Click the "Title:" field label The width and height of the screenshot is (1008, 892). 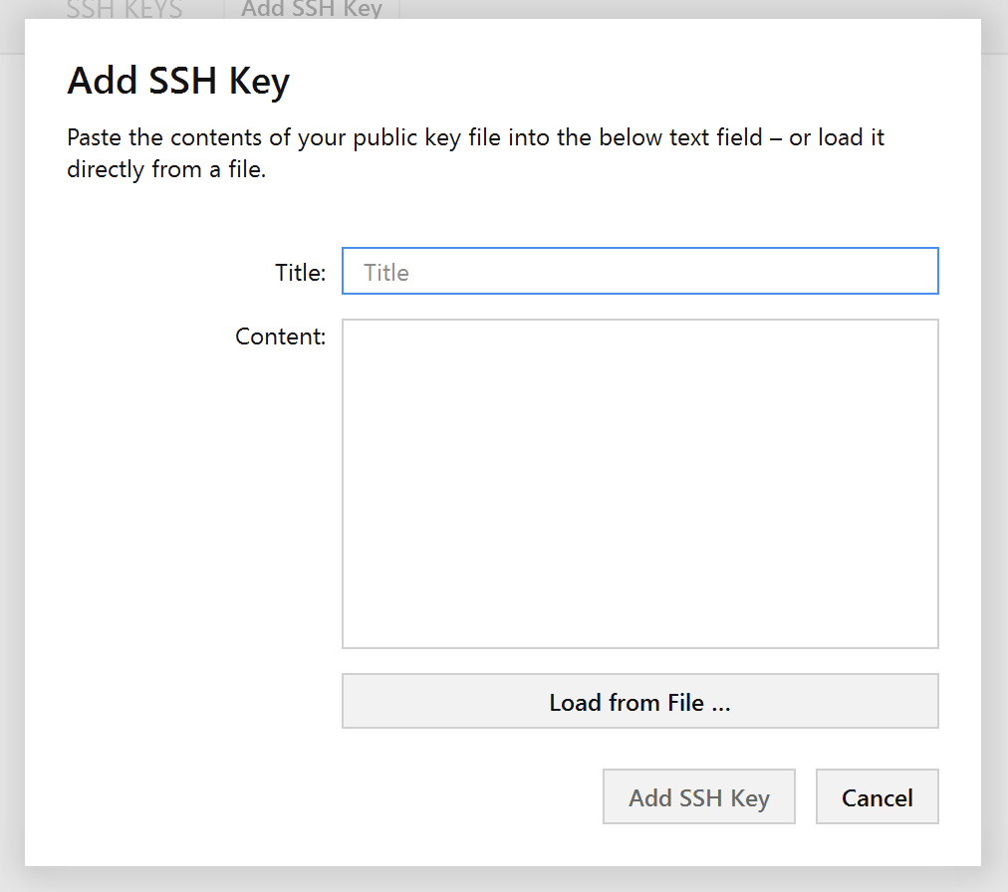300,273
